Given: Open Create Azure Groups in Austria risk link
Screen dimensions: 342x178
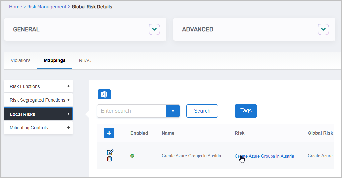Looking at the screenshot, I should tap(264, 156).
